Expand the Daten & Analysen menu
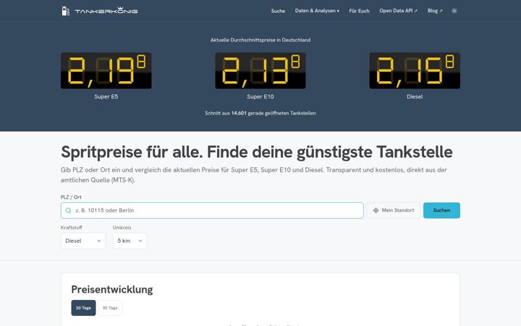Screen dimensions: 521x326 tap(317, 11)
